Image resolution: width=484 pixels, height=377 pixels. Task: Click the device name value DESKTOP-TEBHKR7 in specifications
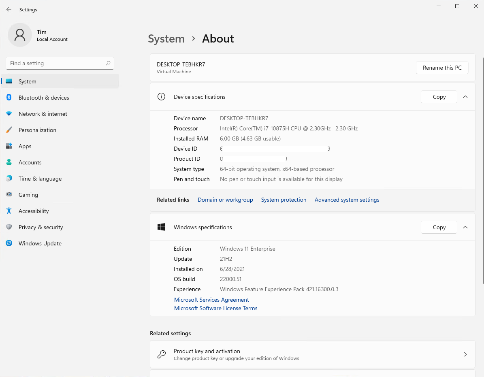coord(244,118)
